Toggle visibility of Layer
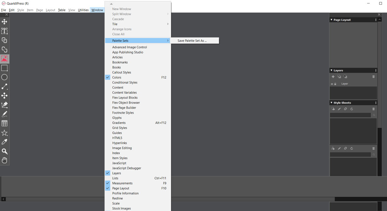The height and width of the screenshot is (211, 387). coord(331,84)
